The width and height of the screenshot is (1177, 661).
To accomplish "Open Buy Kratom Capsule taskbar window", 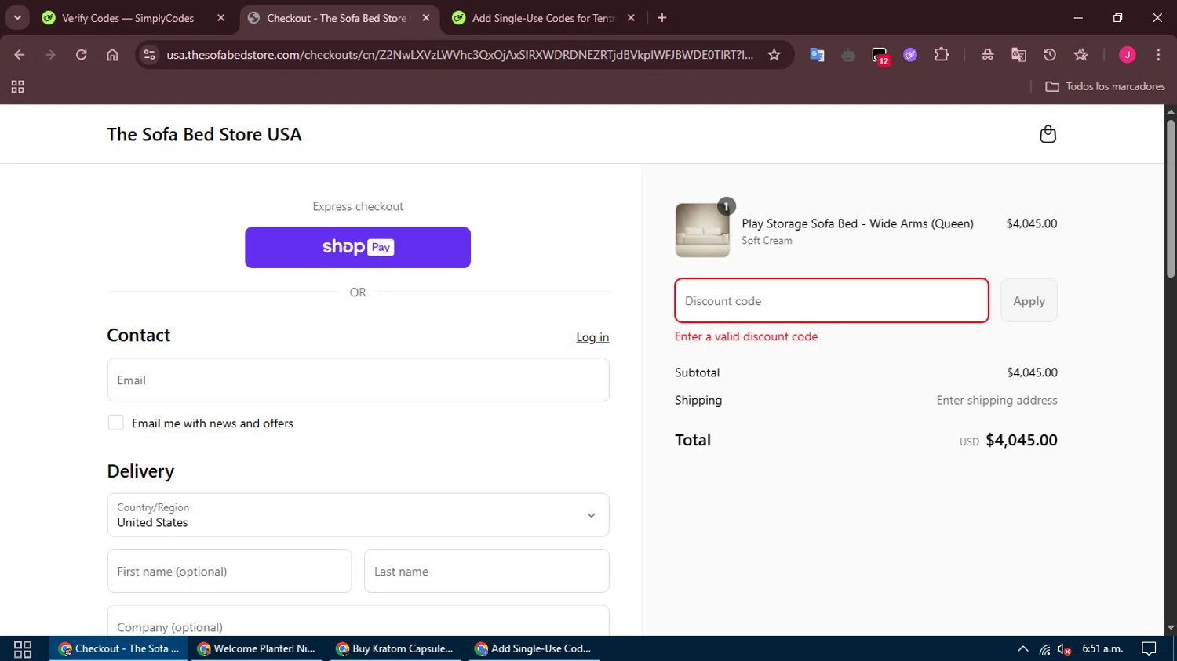I will point(395,648).
